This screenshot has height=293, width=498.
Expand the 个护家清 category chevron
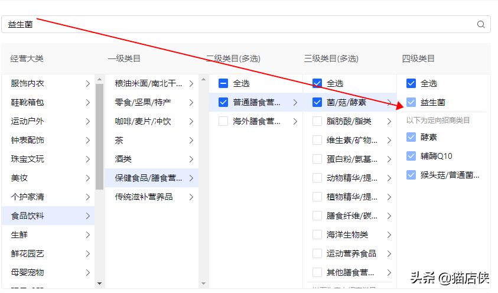click(x=88, y=197)
